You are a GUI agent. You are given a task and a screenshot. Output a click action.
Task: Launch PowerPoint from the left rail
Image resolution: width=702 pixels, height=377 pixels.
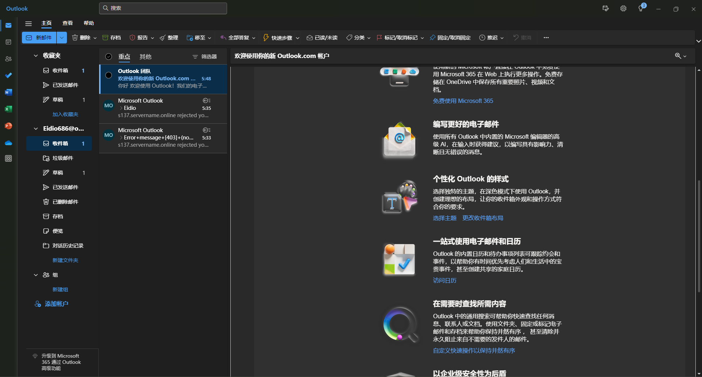tap(8, 126)
